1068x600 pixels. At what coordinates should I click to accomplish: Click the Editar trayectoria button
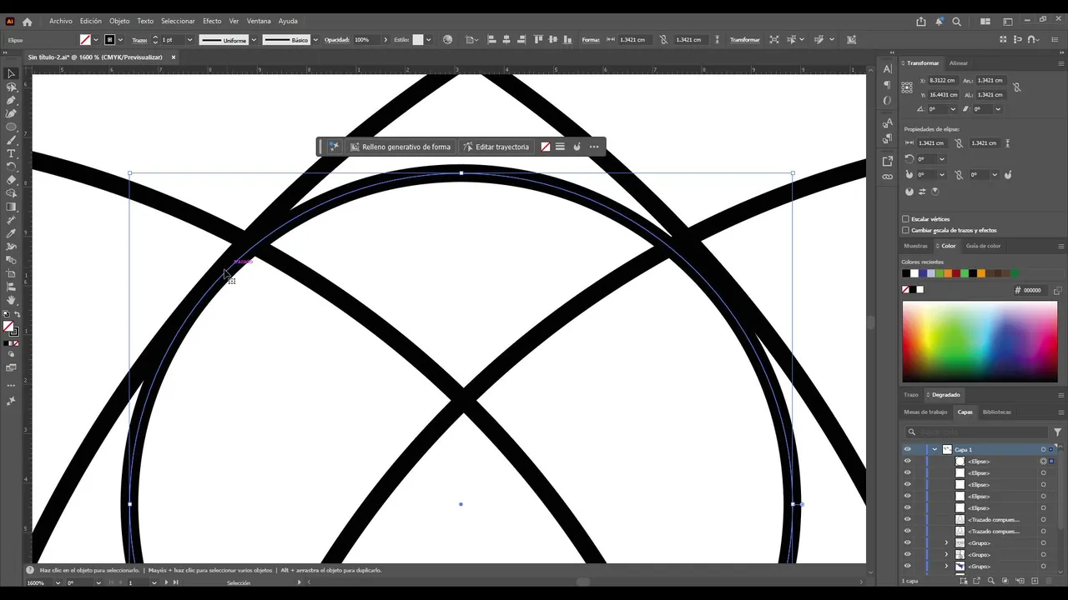pos(496,147)
